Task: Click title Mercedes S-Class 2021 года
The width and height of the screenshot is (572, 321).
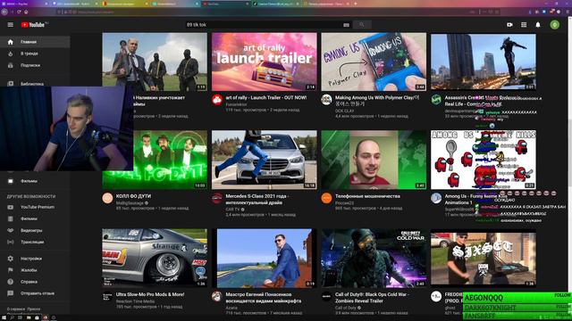Action: (x=257, y=199)
